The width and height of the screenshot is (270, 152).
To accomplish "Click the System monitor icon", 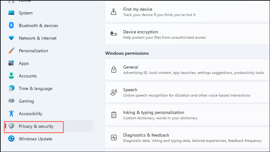I will (x=11, y=13).
